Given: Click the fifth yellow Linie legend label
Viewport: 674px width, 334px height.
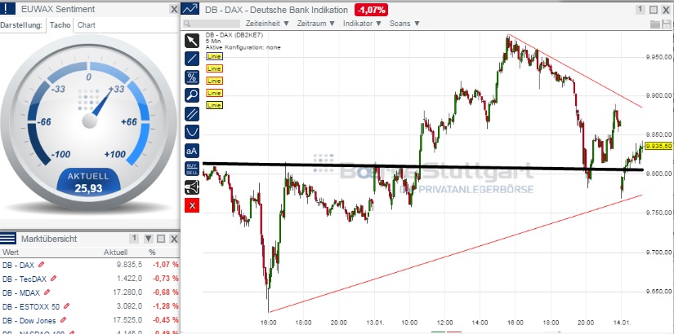Looking at the screenshot, I should coord(214,105).
